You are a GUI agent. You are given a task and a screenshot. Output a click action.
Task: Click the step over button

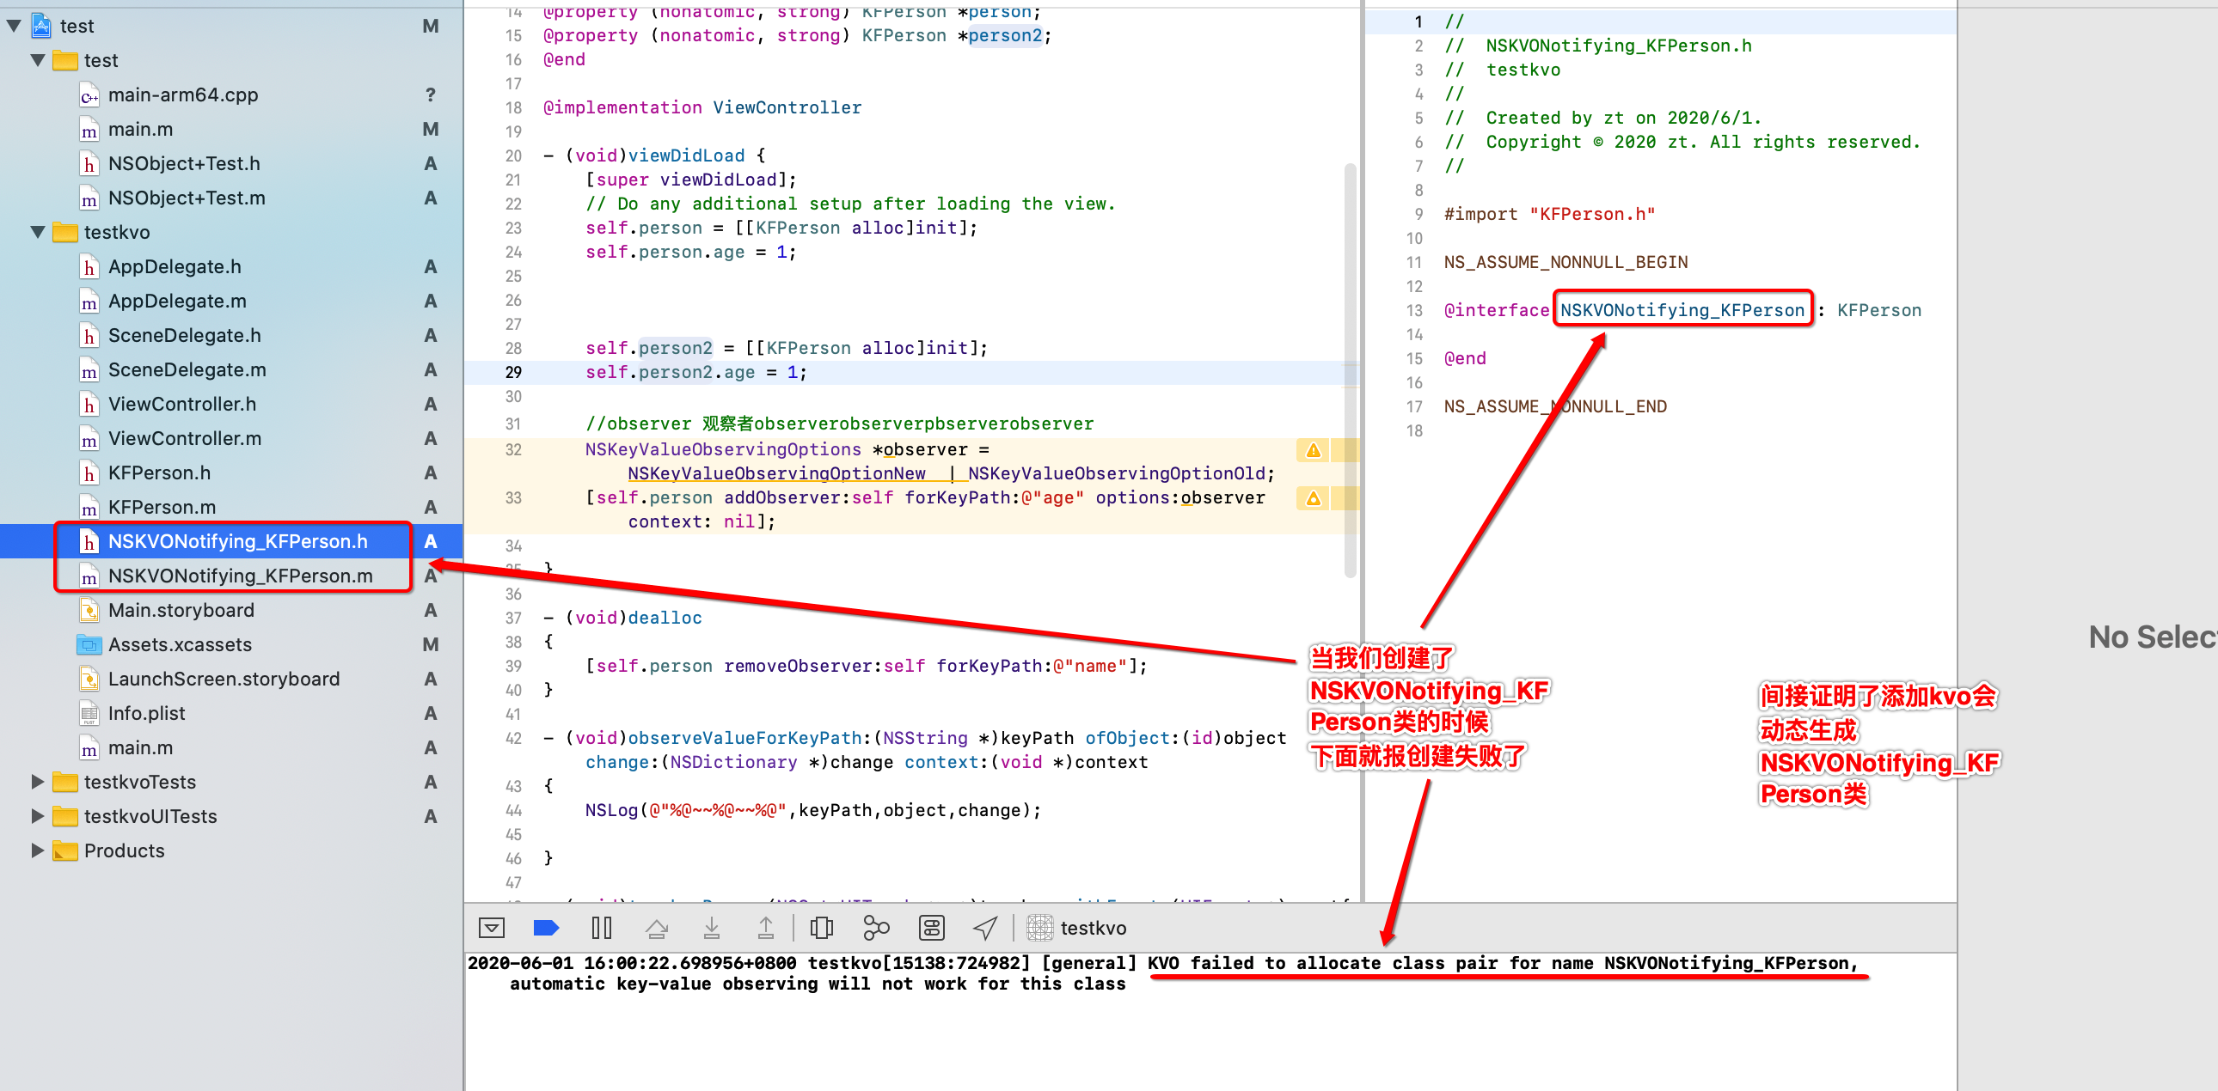click(x=656, y=928)
